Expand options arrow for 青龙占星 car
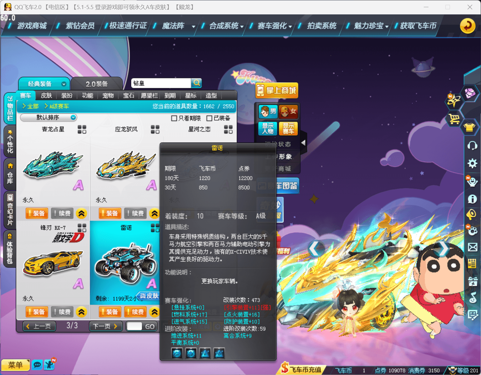Image resolution: width=481 pixels, height=375 pixels. 81,213
